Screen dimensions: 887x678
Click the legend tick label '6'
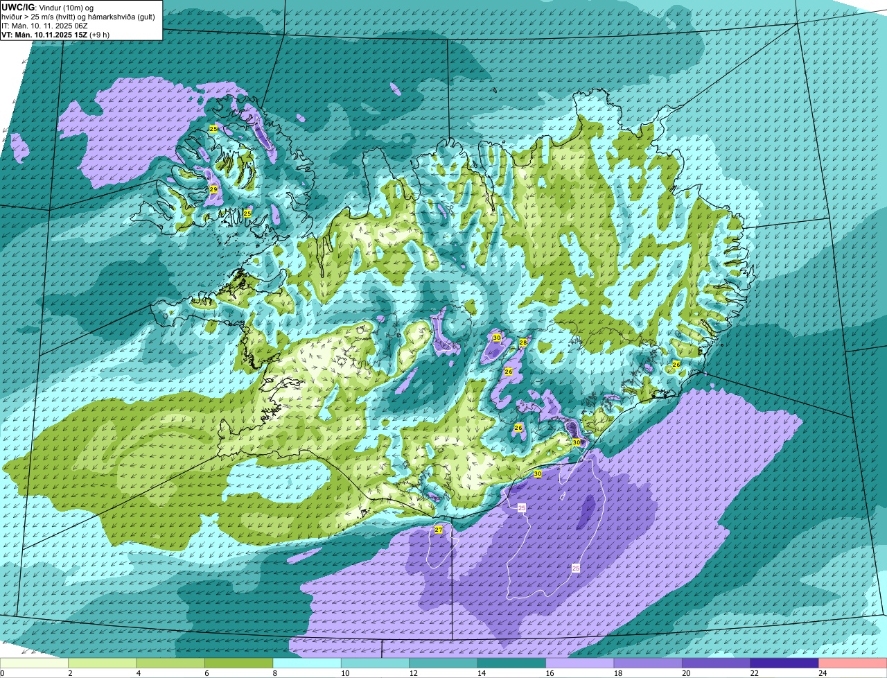coord(207,673)
